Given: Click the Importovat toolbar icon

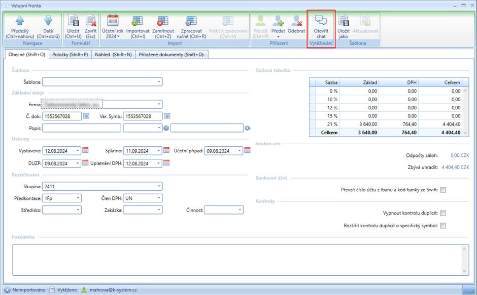Looking at the screenshot, I should [138, 21].
